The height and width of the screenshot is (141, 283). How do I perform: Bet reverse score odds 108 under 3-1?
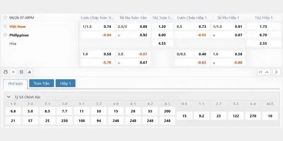(x=82, y=121)
